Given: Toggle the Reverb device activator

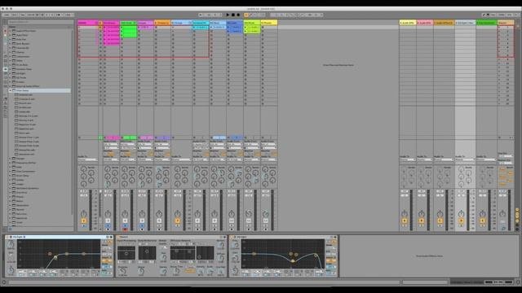Looking at the screenshot, I should tap(119, 237).
